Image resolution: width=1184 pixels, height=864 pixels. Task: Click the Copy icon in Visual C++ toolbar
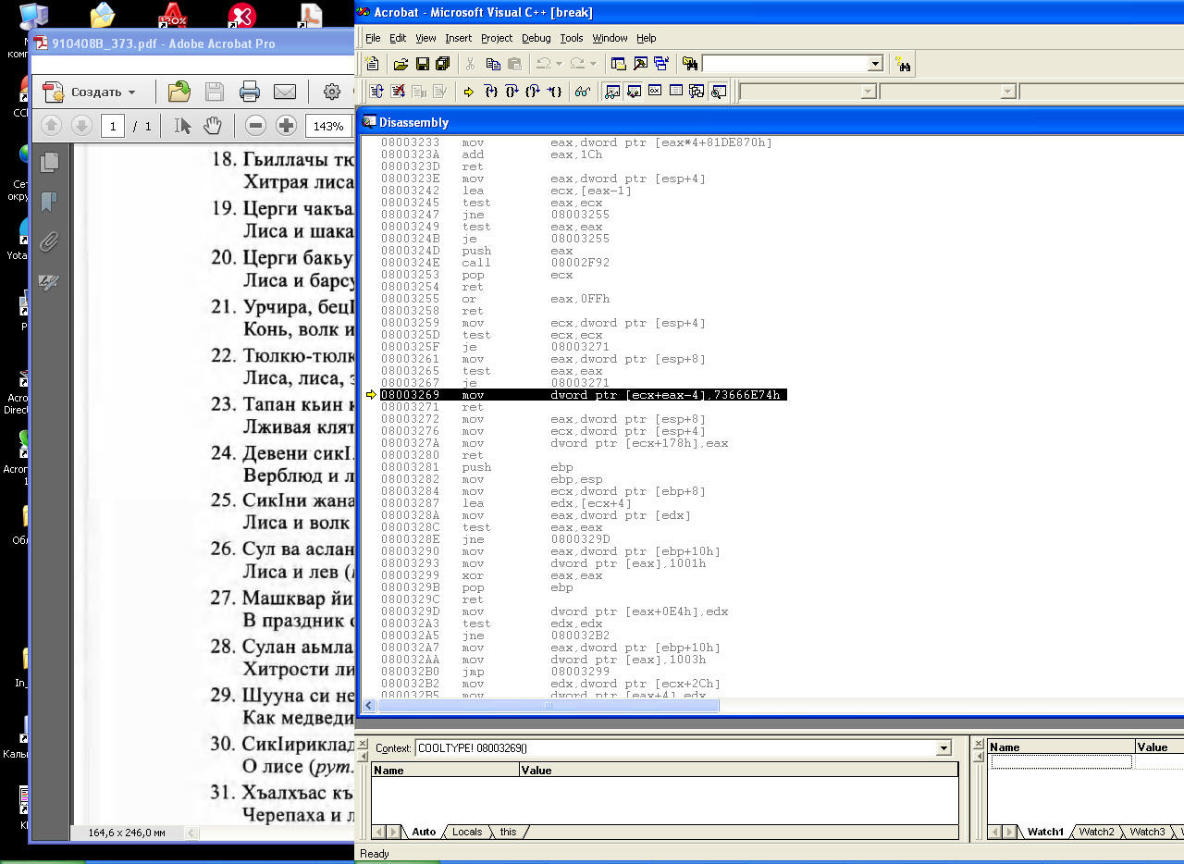(x=493, y=64)
